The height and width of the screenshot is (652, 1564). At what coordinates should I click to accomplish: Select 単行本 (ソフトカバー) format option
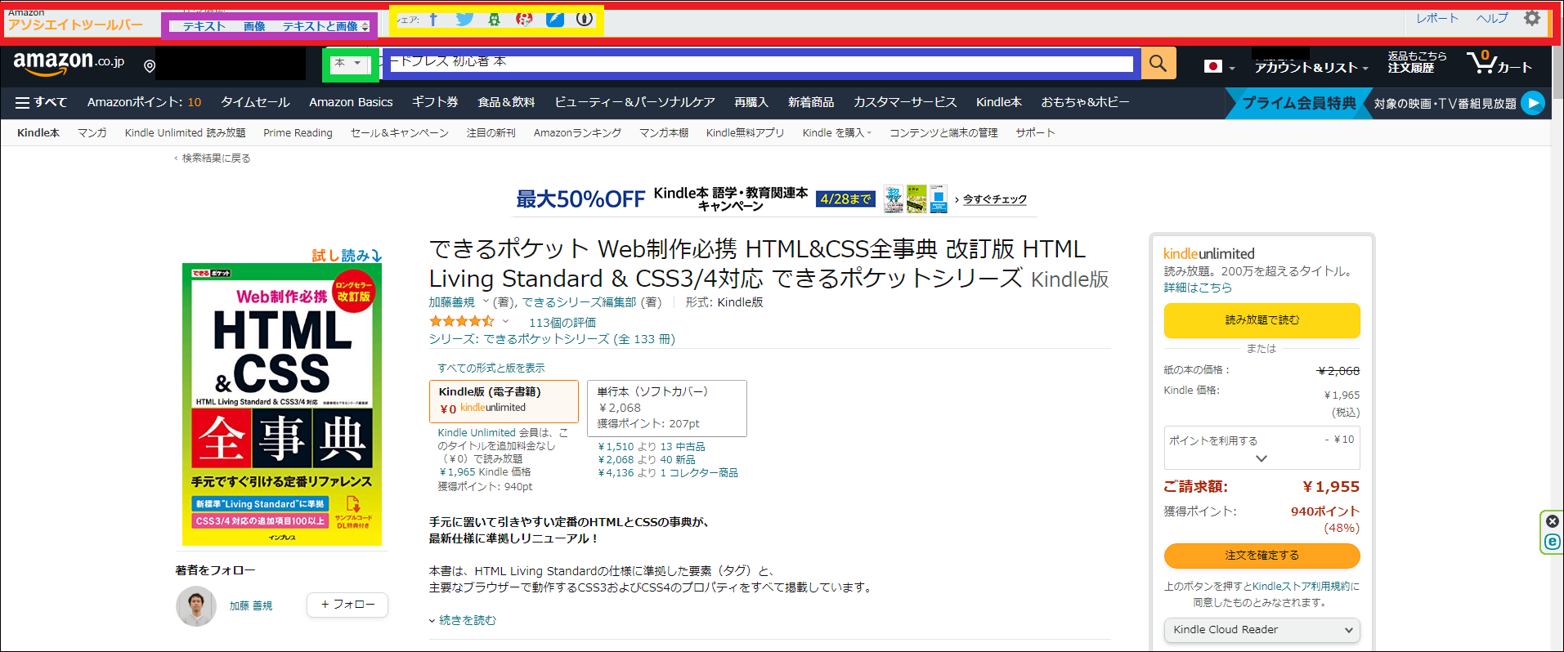tap(667, 409)
